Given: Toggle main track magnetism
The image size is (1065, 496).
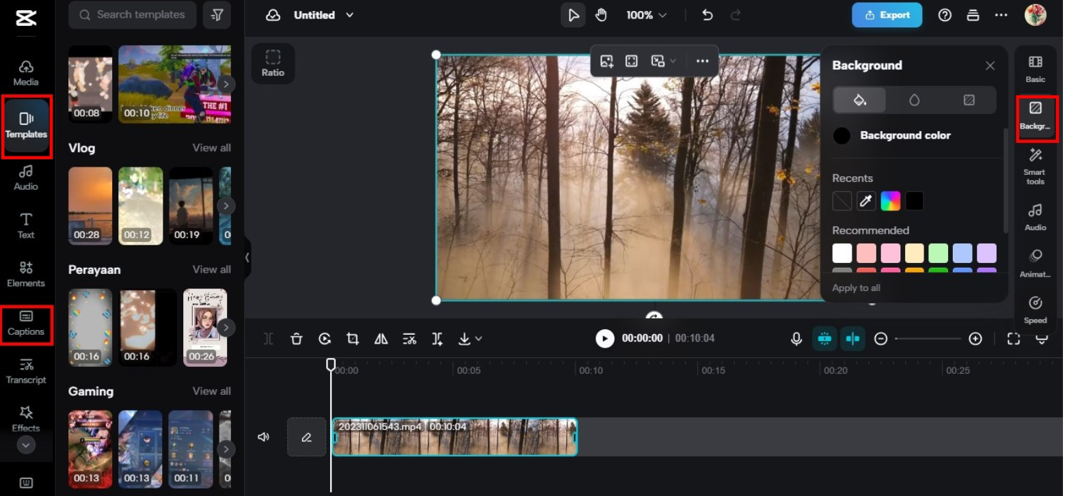Looking at the screenshot, I should coord(825,338).
